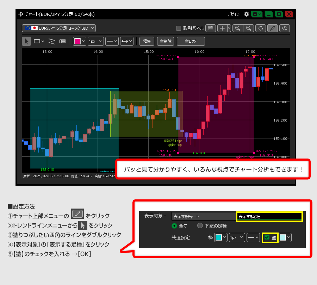Click the 全ロック button
The image size is (317, 285).
click(x=191, y=41)
